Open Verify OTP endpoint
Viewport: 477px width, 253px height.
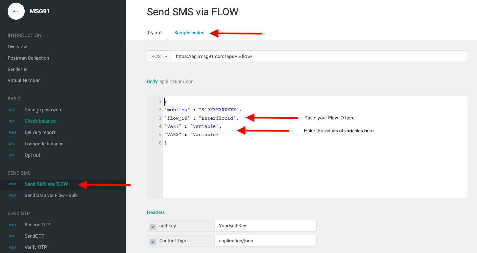point(36,247)
